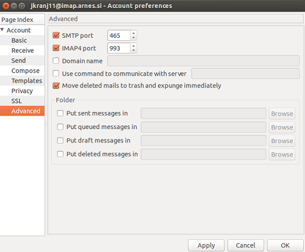Click into the SMTP port number field

119,35
